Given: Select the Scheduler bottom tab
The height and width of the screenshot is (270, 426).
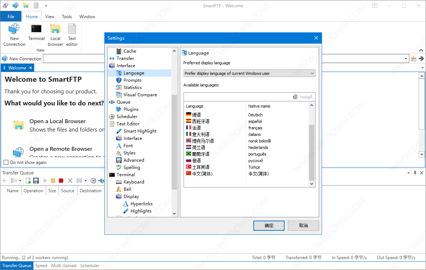Looking at the screenshot, I should pyautogui.click(x=90, y=266).
